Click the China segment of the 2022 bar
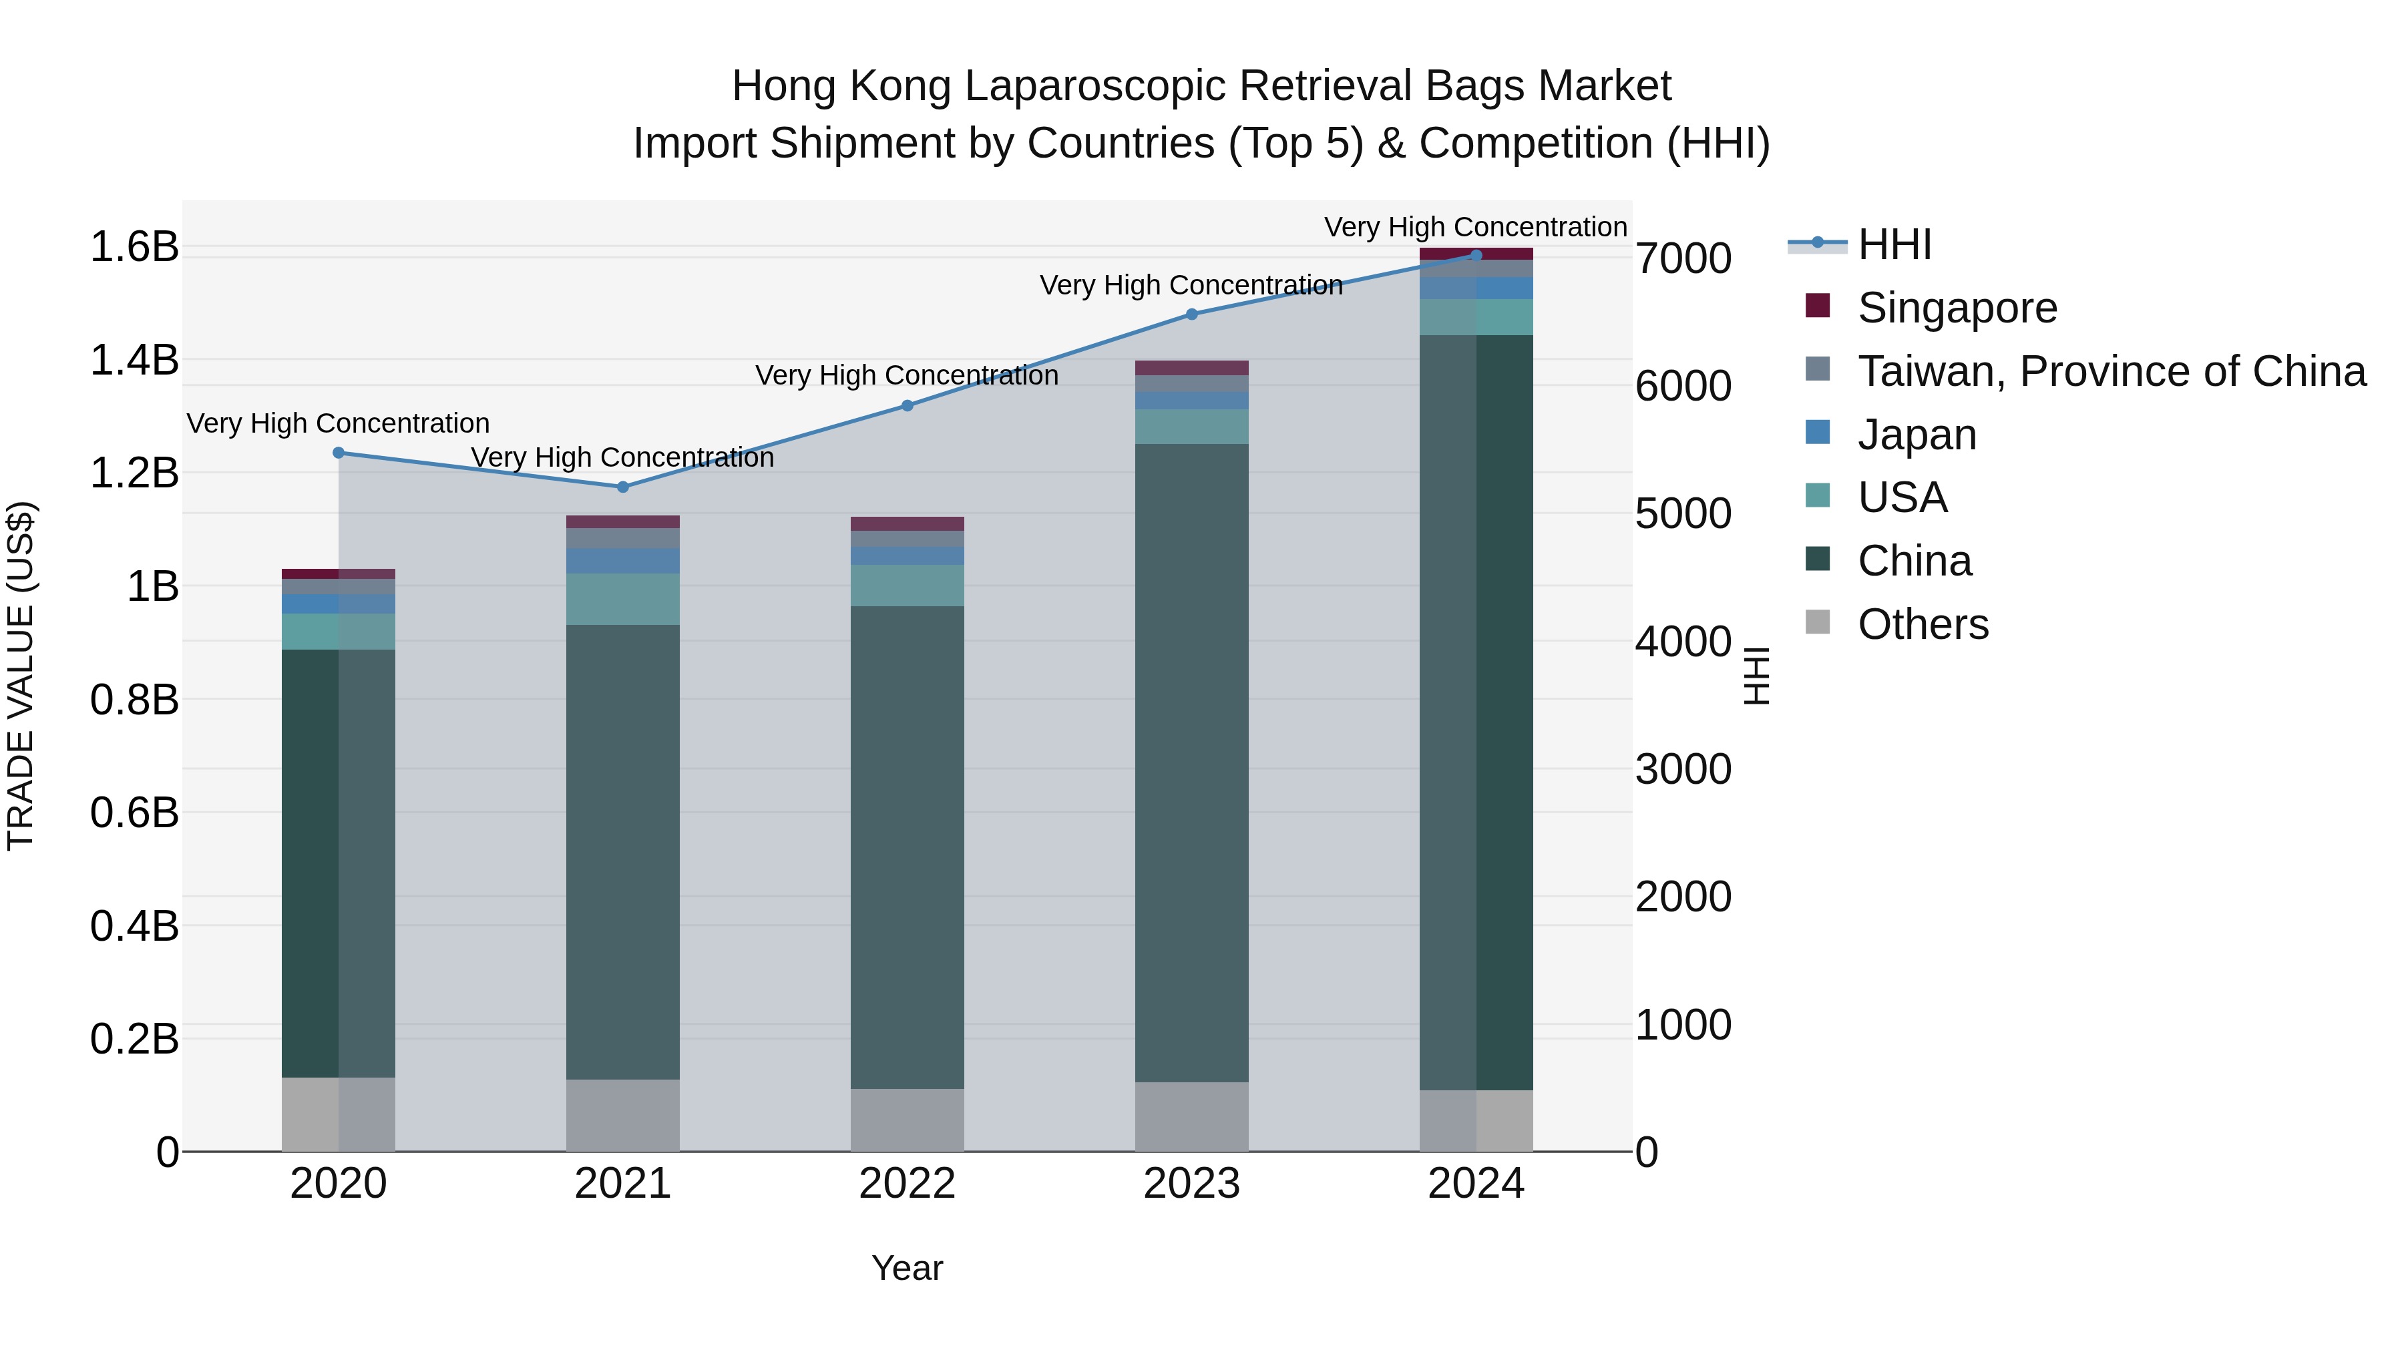 click(907, 847)
